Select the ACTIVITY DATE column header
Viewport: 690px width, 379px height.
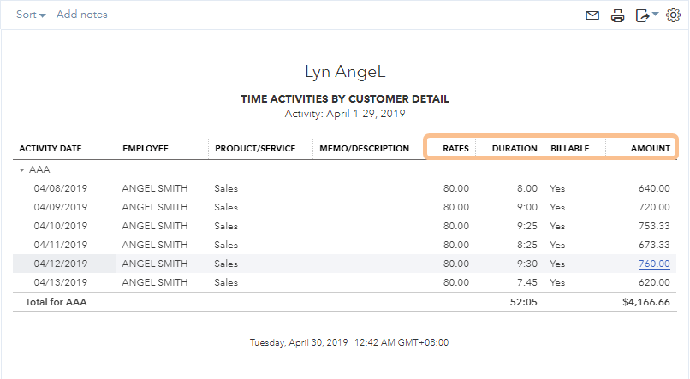51,149
